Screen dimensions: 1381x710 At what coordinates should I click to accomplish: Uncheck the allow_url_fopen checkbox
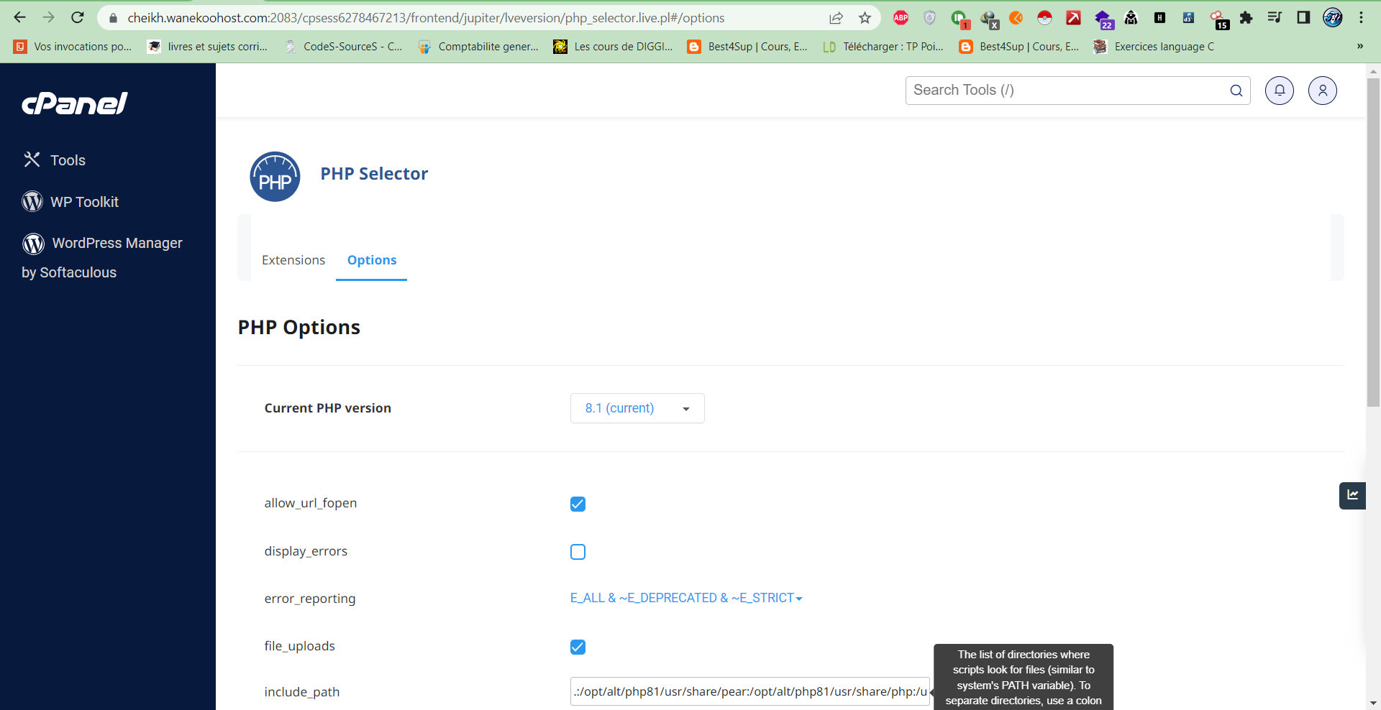coord(578,504)
